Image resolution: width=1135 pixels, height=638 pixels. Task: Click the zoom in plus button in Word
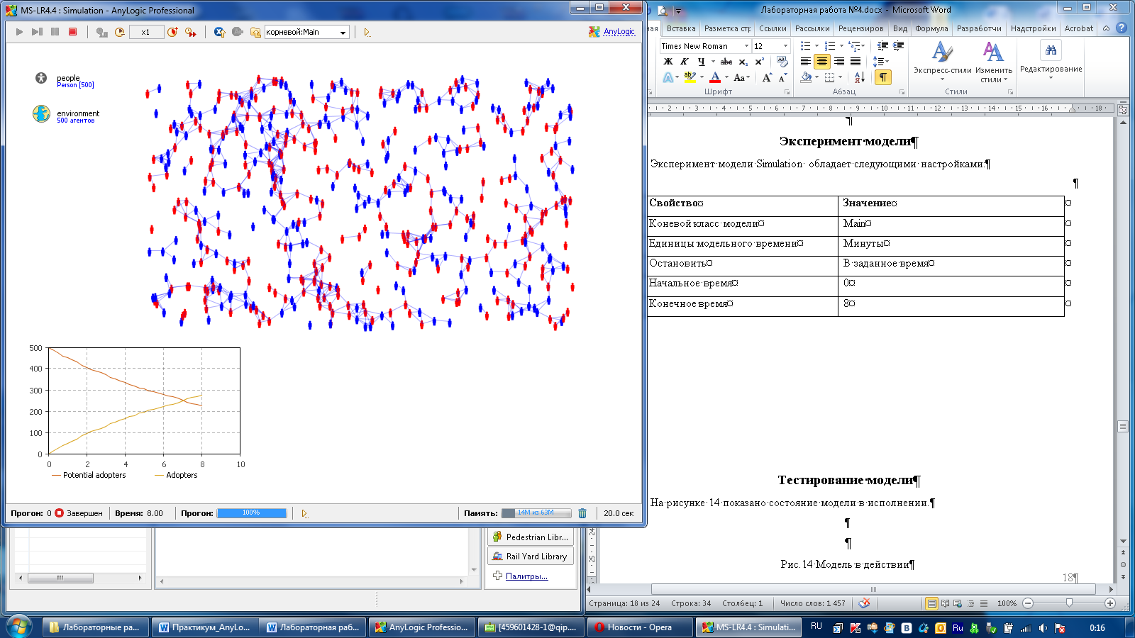click(x=1110, y=603)
